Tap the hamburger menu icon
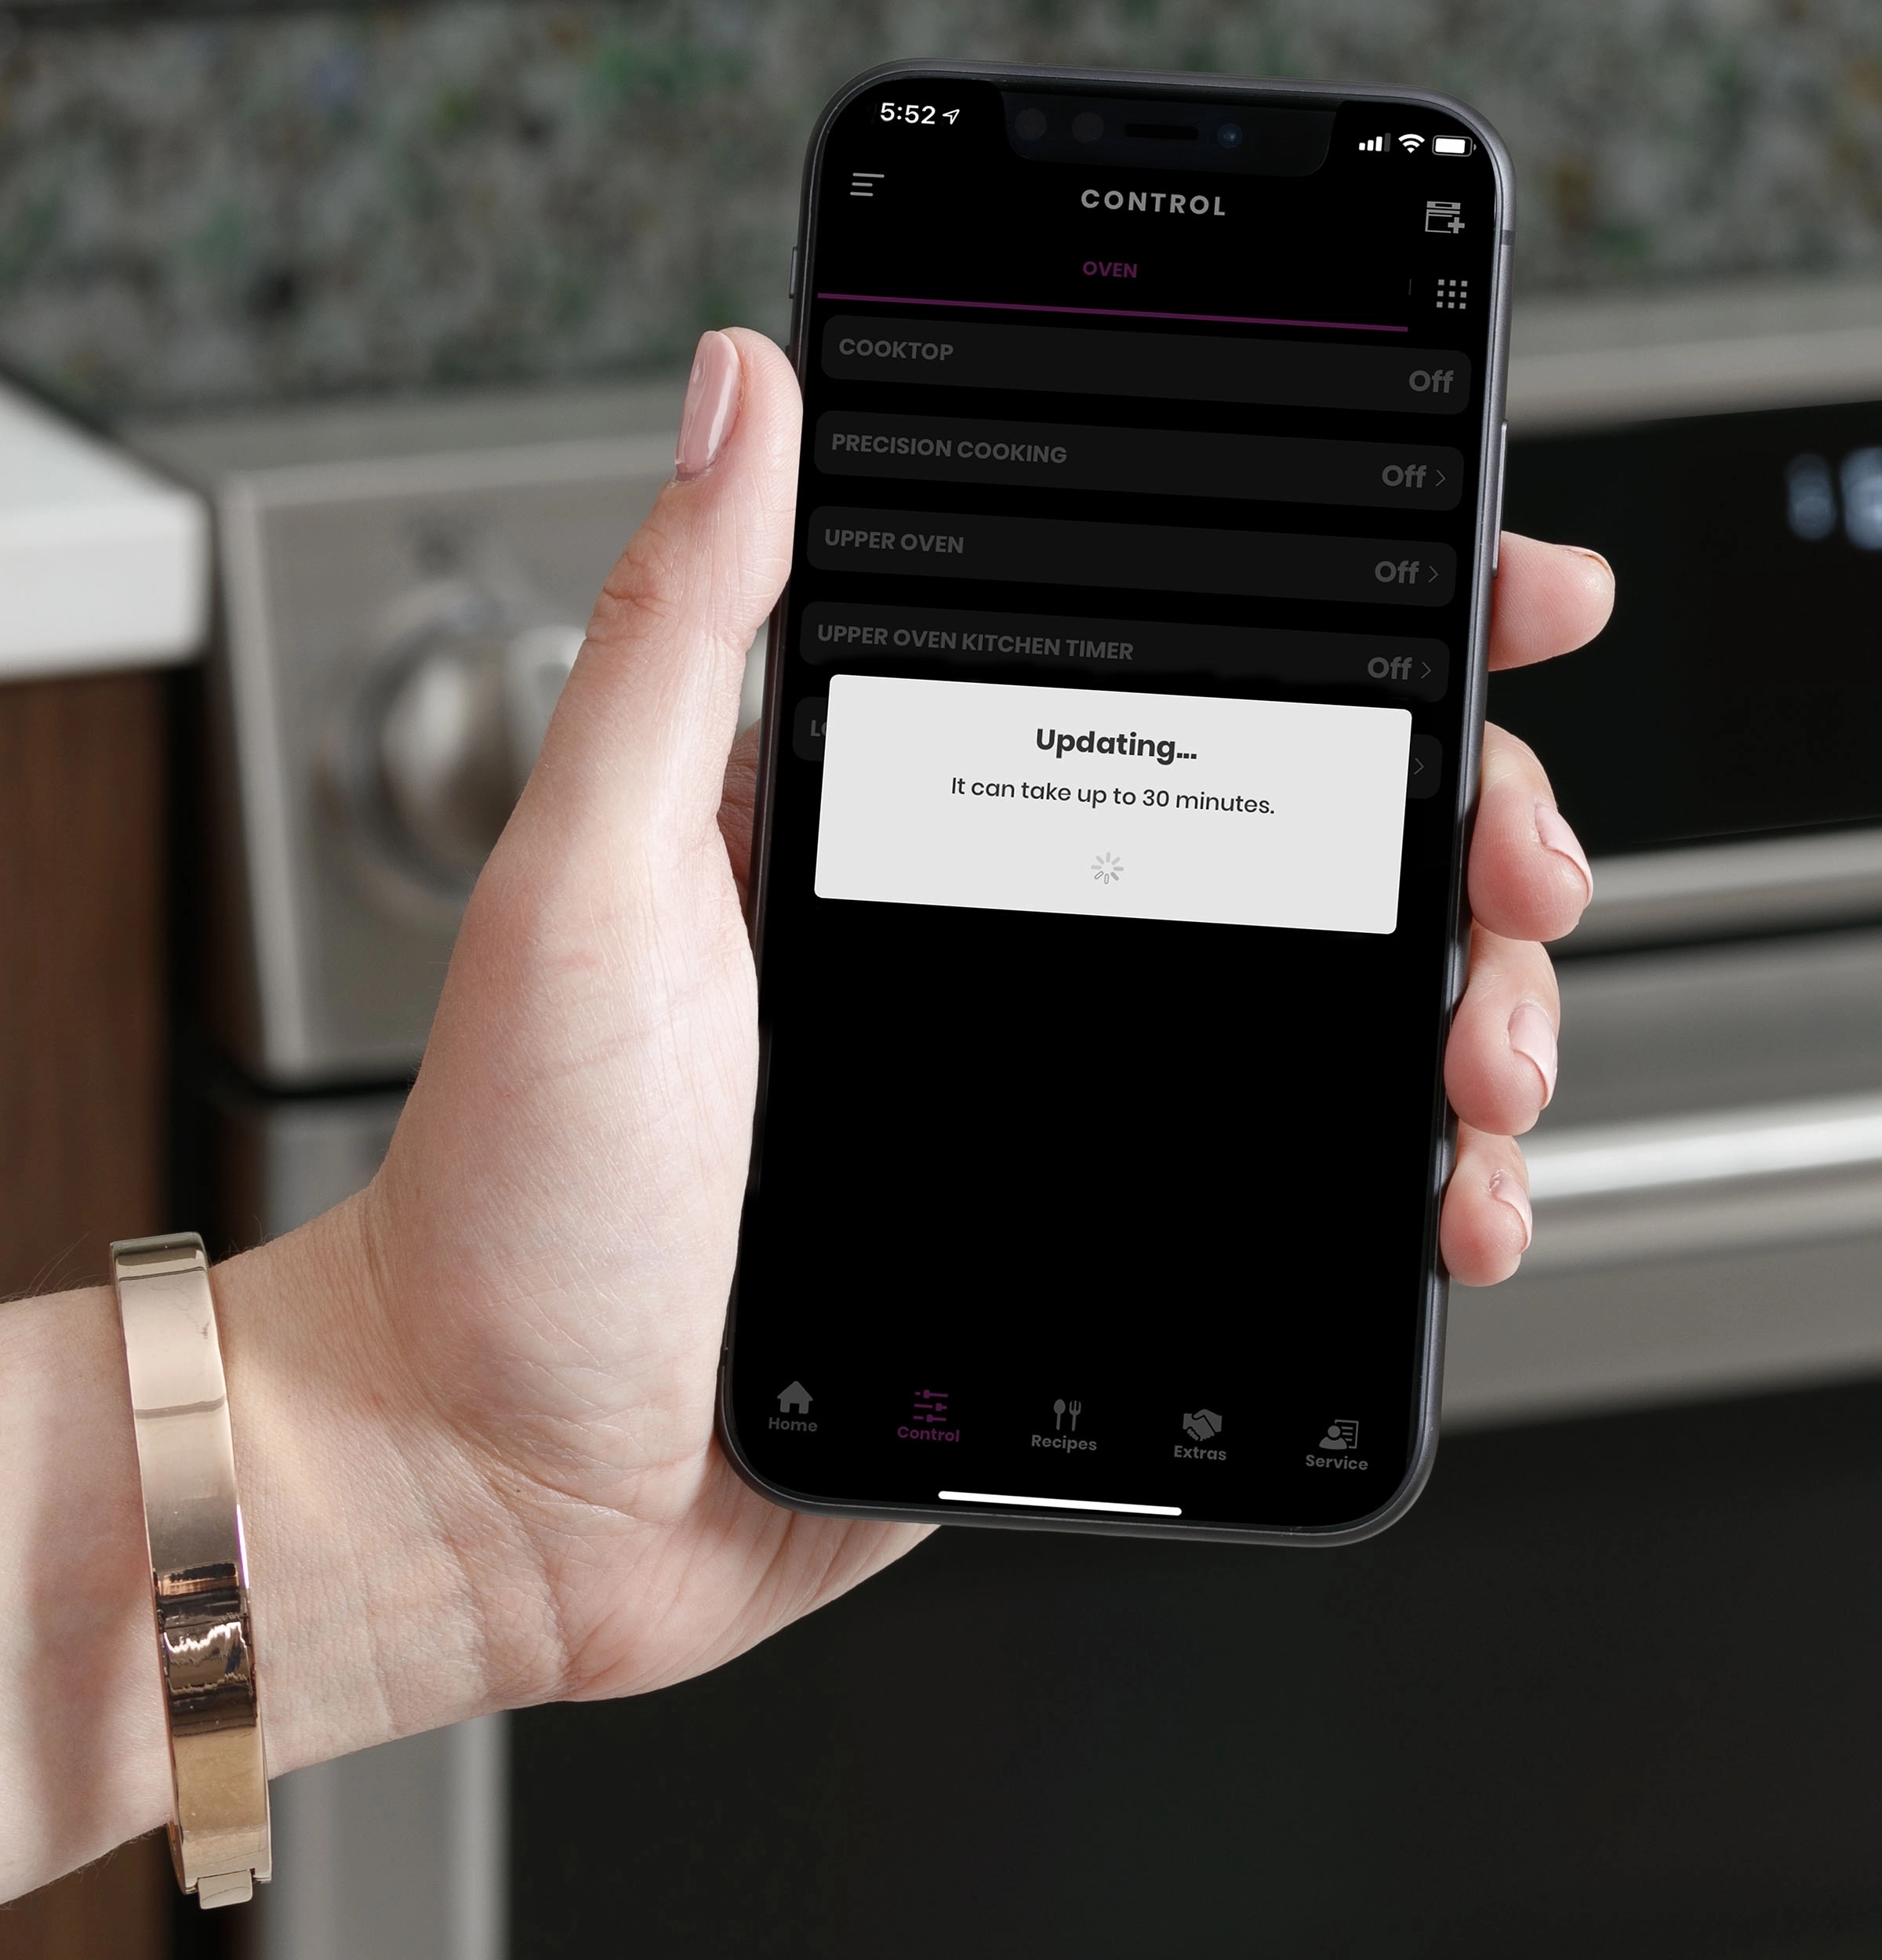 (x=859, y=189)
